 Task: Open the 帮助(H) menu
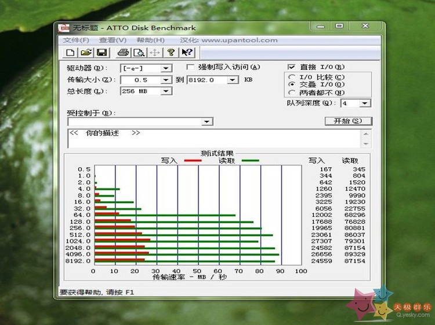click(x=151, y=40)
